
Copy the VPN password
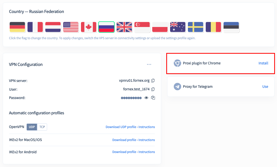click(x=153, y=98)
